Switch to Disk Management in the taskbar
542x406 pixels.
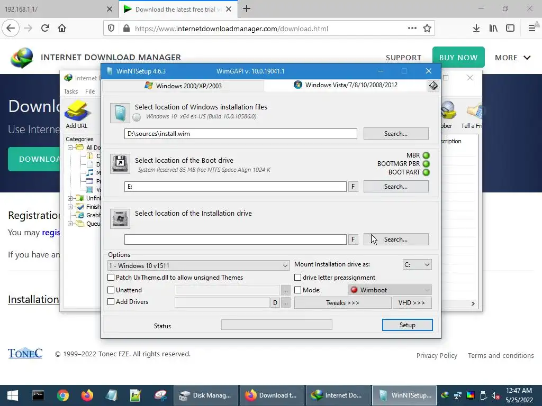pos(205,395)
